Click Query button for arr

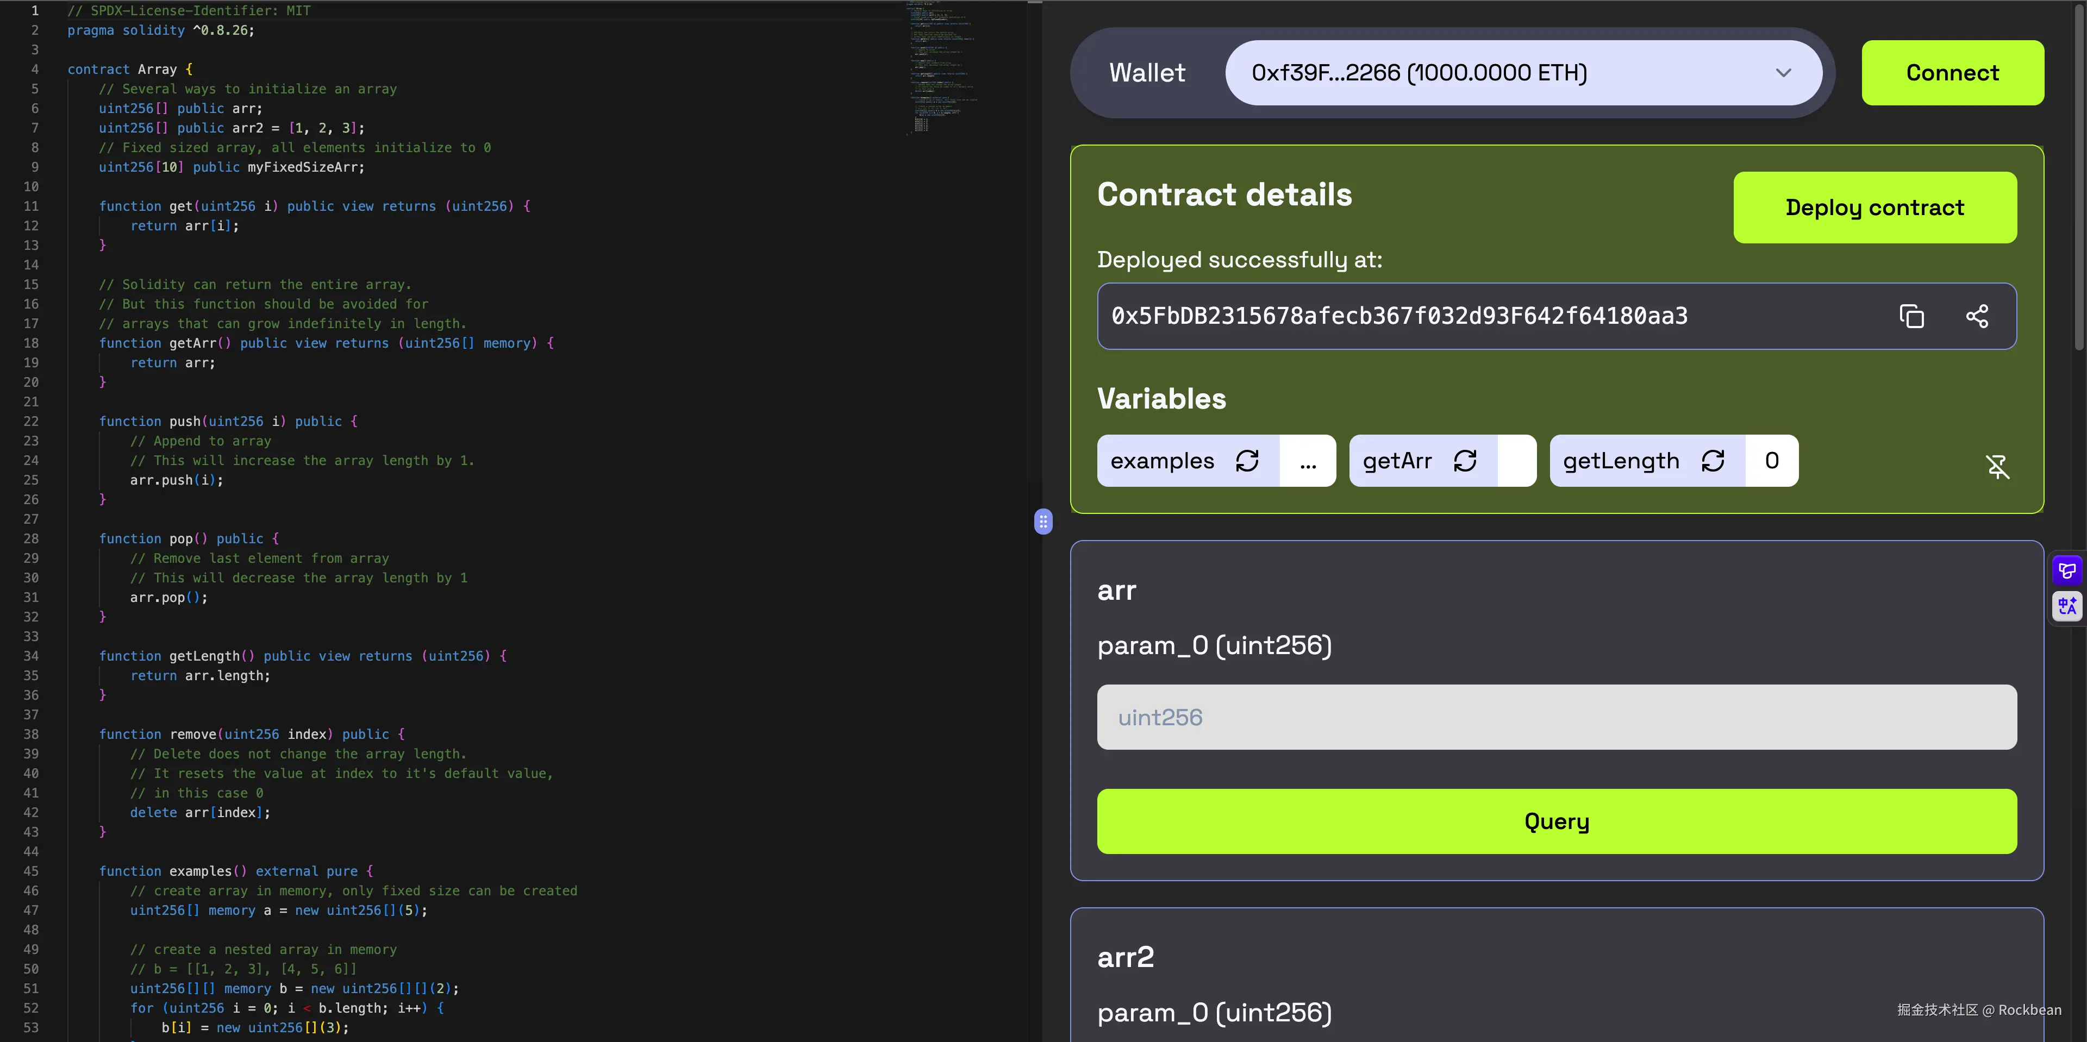click(x=1557, y=821)
